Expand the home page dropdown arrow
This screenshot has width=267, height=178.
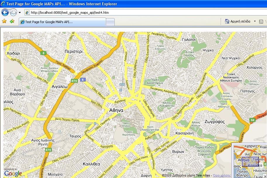[255, 21]
